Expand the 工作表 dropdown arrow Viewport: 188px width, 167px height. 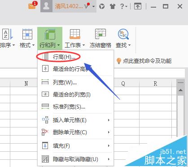tap(83, 45)
